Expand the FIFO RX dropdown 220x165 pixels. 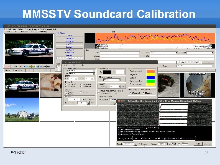pos(76,79)
